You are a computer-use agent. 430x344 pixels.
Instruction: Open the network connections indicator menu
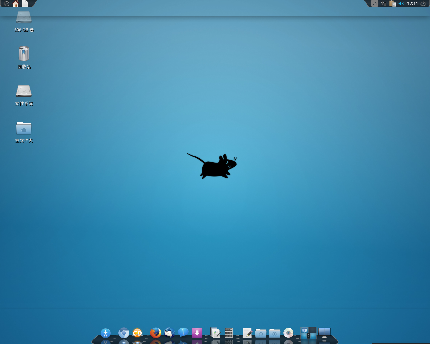[x=384, y=4]
